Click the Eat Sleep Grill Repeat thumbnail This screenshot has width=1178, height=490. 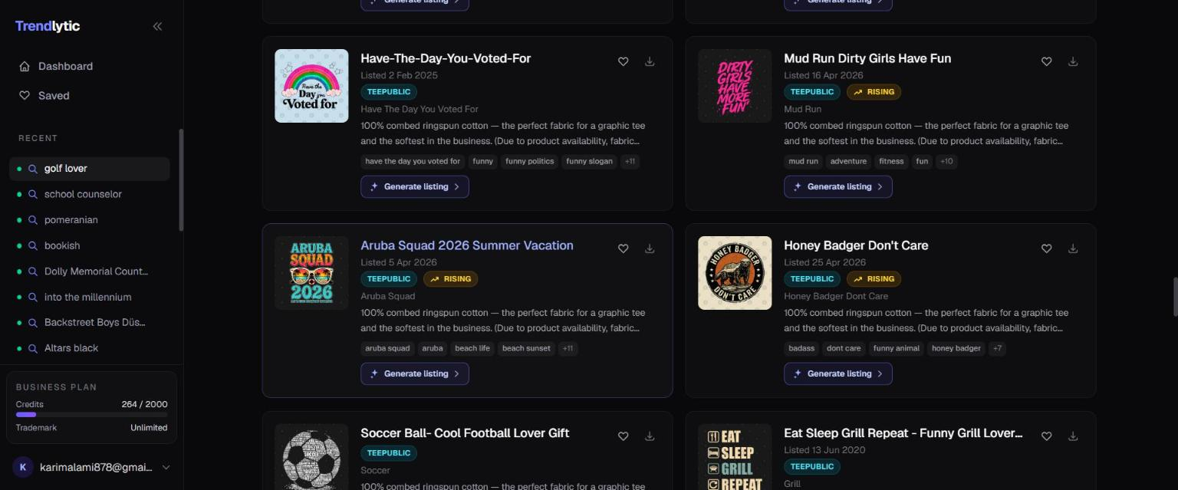(735, 457)
